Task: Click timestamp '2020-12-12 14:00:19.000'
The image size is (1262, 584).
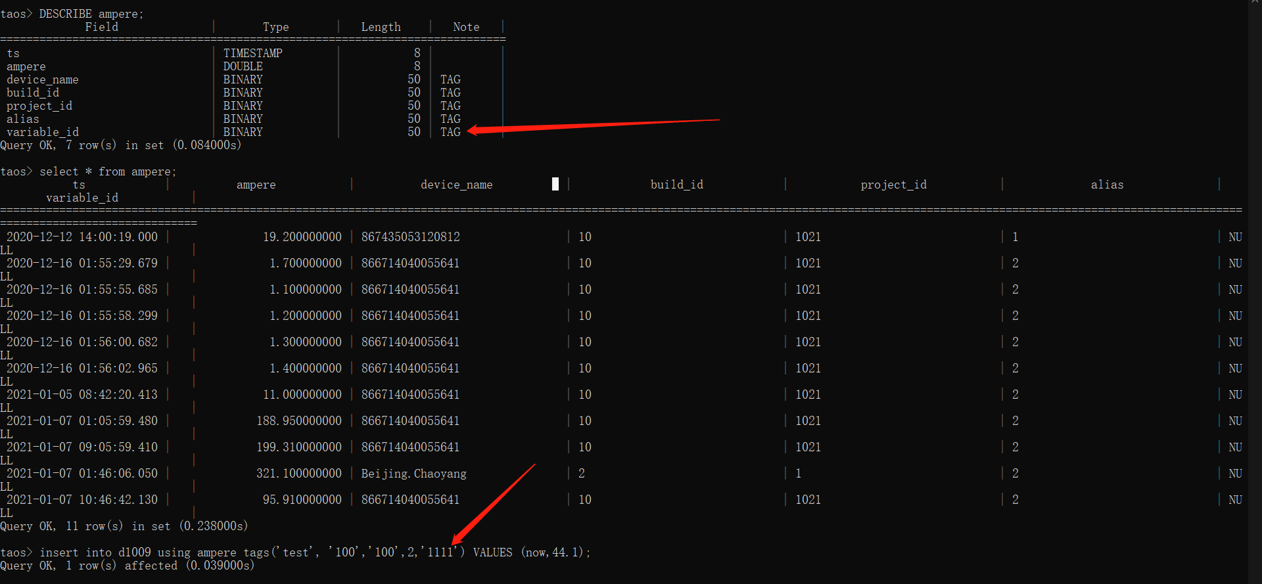Action: pyautogui.click(x=82, y=237)
